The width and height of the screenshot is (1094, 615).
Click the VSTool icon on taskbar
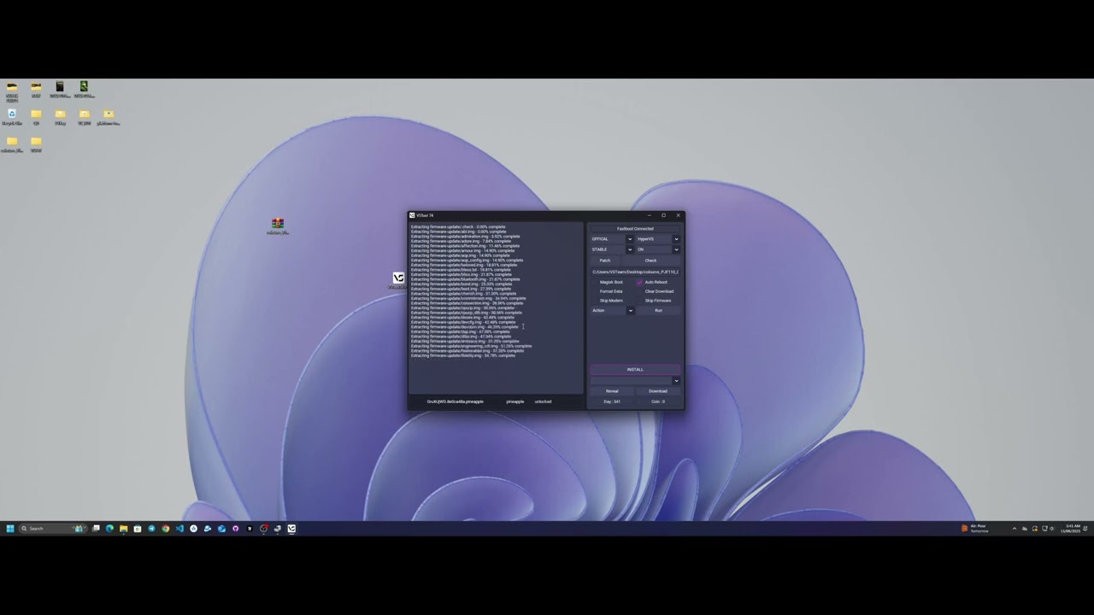click(291, 529)
